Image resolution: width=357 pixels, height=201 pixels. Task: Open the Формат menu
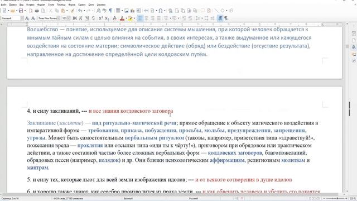pyautogui.click(x=41, y=5)
